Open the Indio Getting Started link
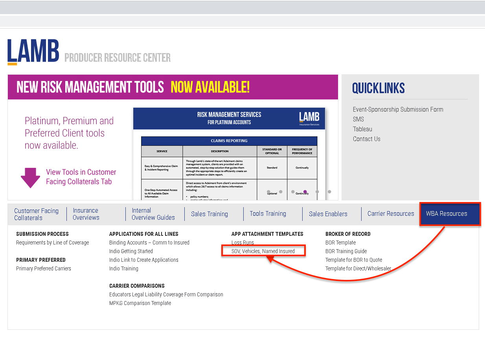This screenshot has width=485, height=362. tap(131, 251)
